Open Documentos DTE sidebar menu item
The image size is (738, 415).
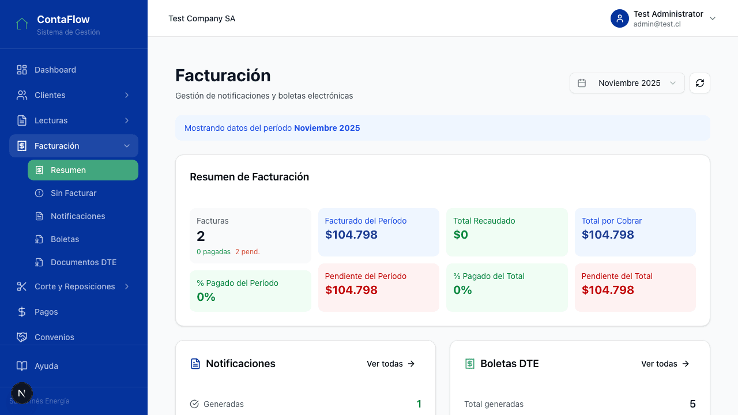coord(83,262)
